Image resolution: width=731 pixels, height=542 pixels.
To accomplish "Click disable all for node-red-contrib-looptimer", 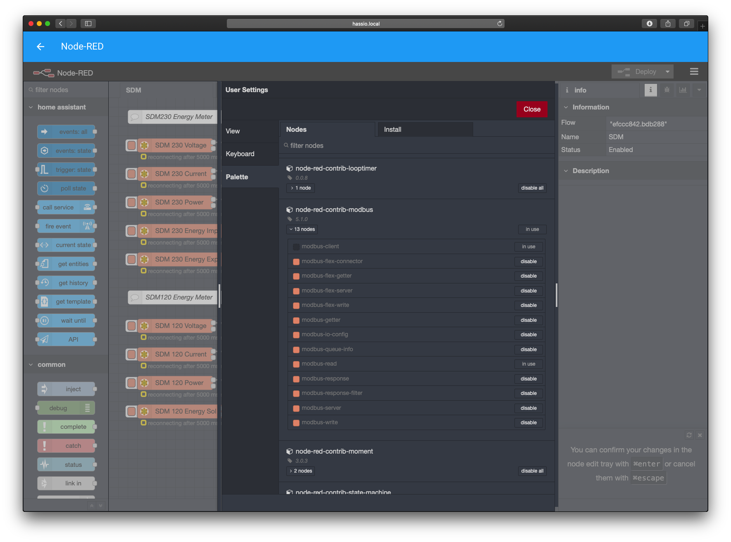I will (532, 188).
